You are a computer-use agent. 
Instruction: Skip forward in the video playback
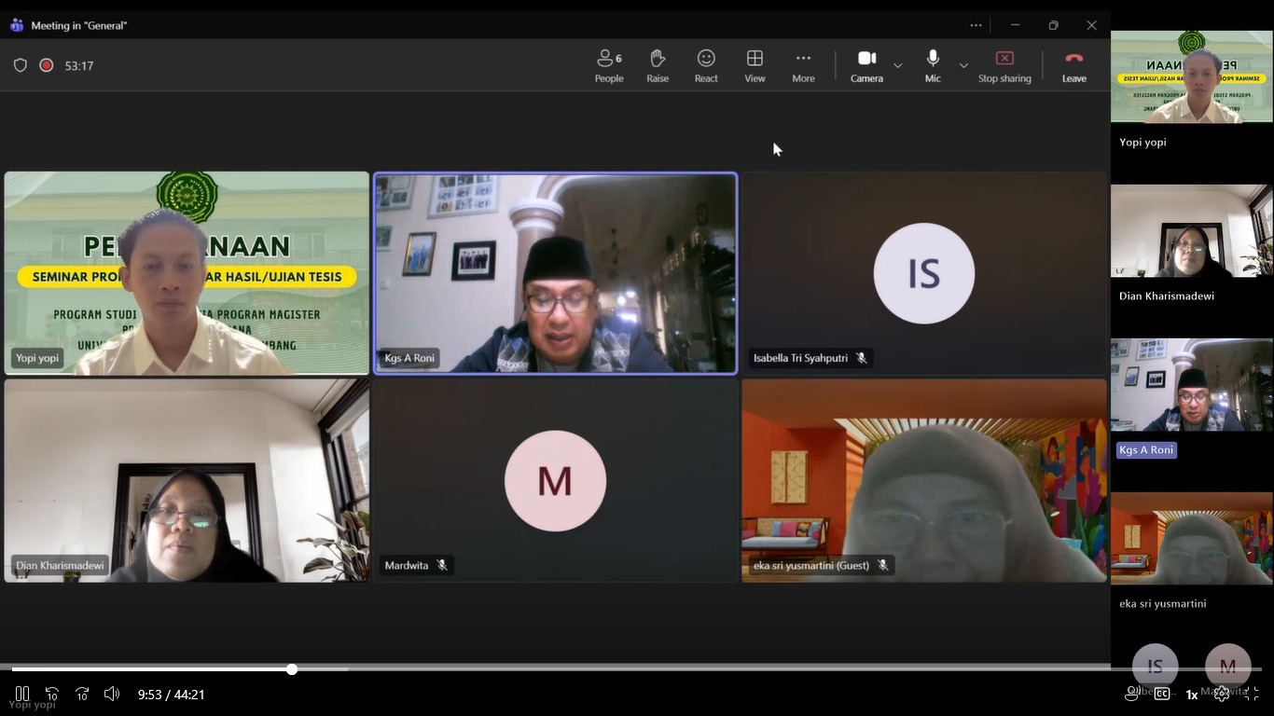(82, 694)
